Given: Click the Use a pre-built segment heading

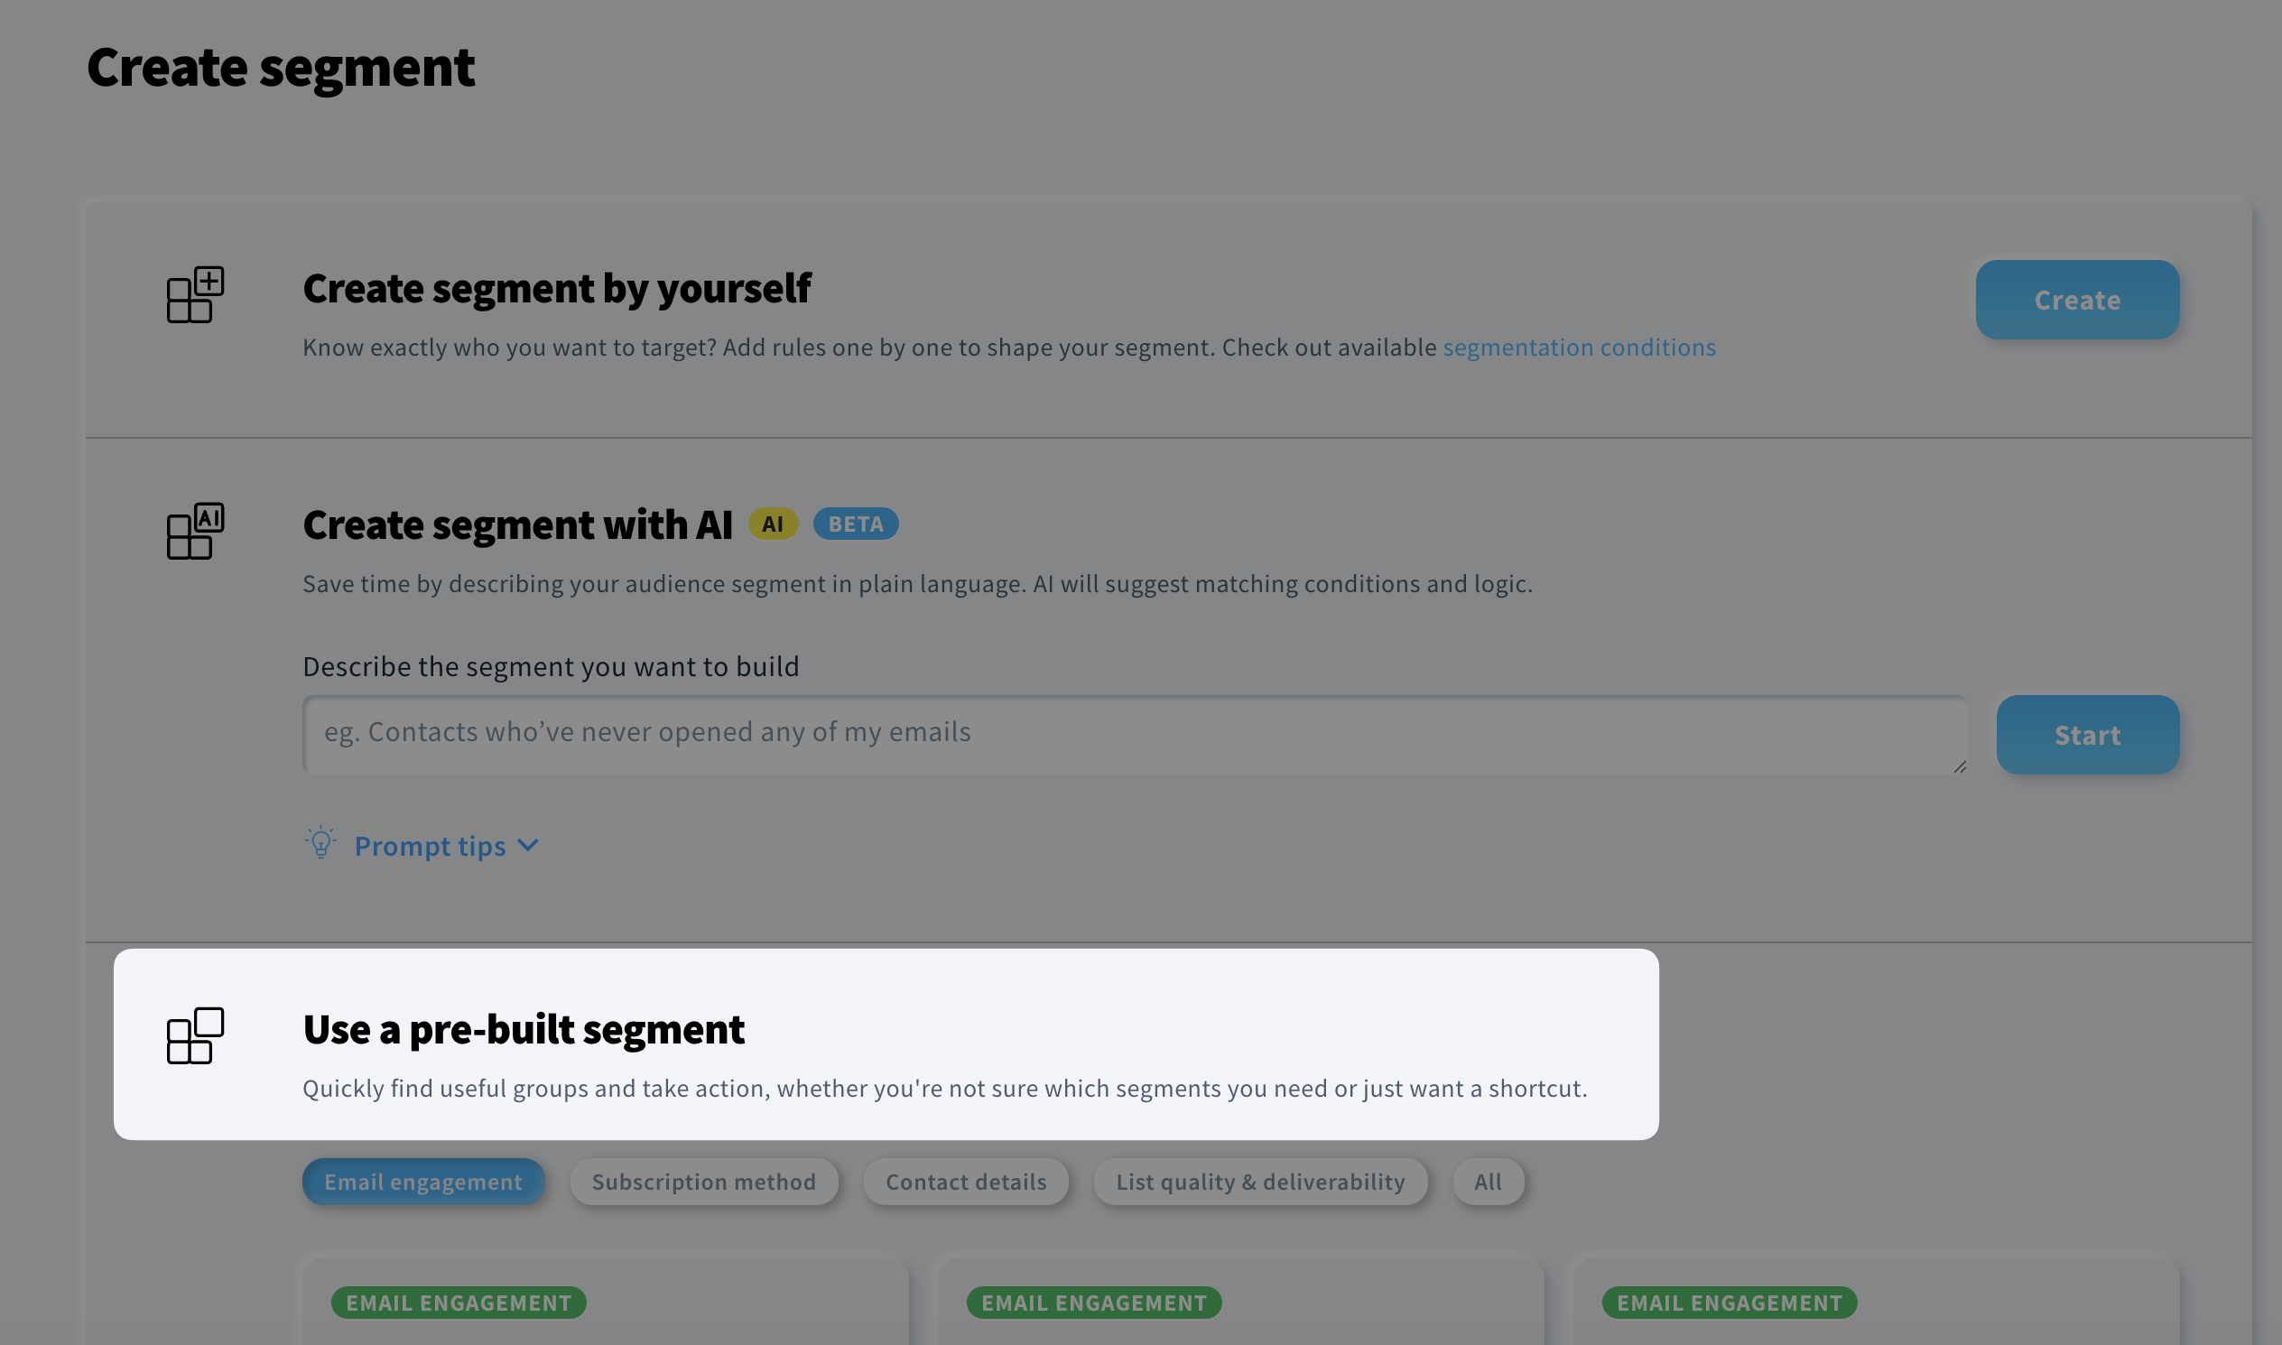Looking at the screenshot, I should pyautogui.click(x=524, y=1030).
